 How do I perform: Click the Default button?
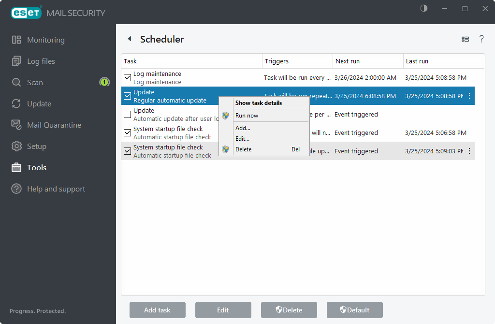click(354, 310)
